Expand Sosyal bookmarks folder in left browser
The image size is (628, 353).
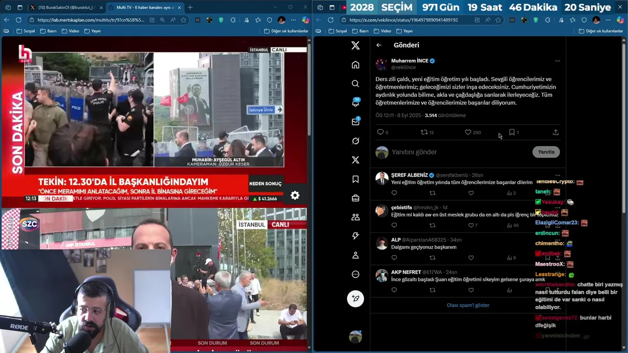[26, 31]
